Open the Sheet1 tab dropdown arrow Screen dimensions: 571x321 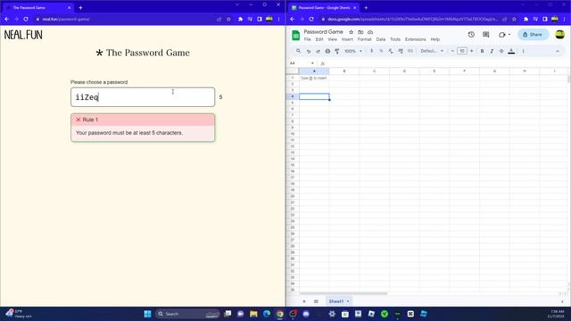(x=348, y=301)
